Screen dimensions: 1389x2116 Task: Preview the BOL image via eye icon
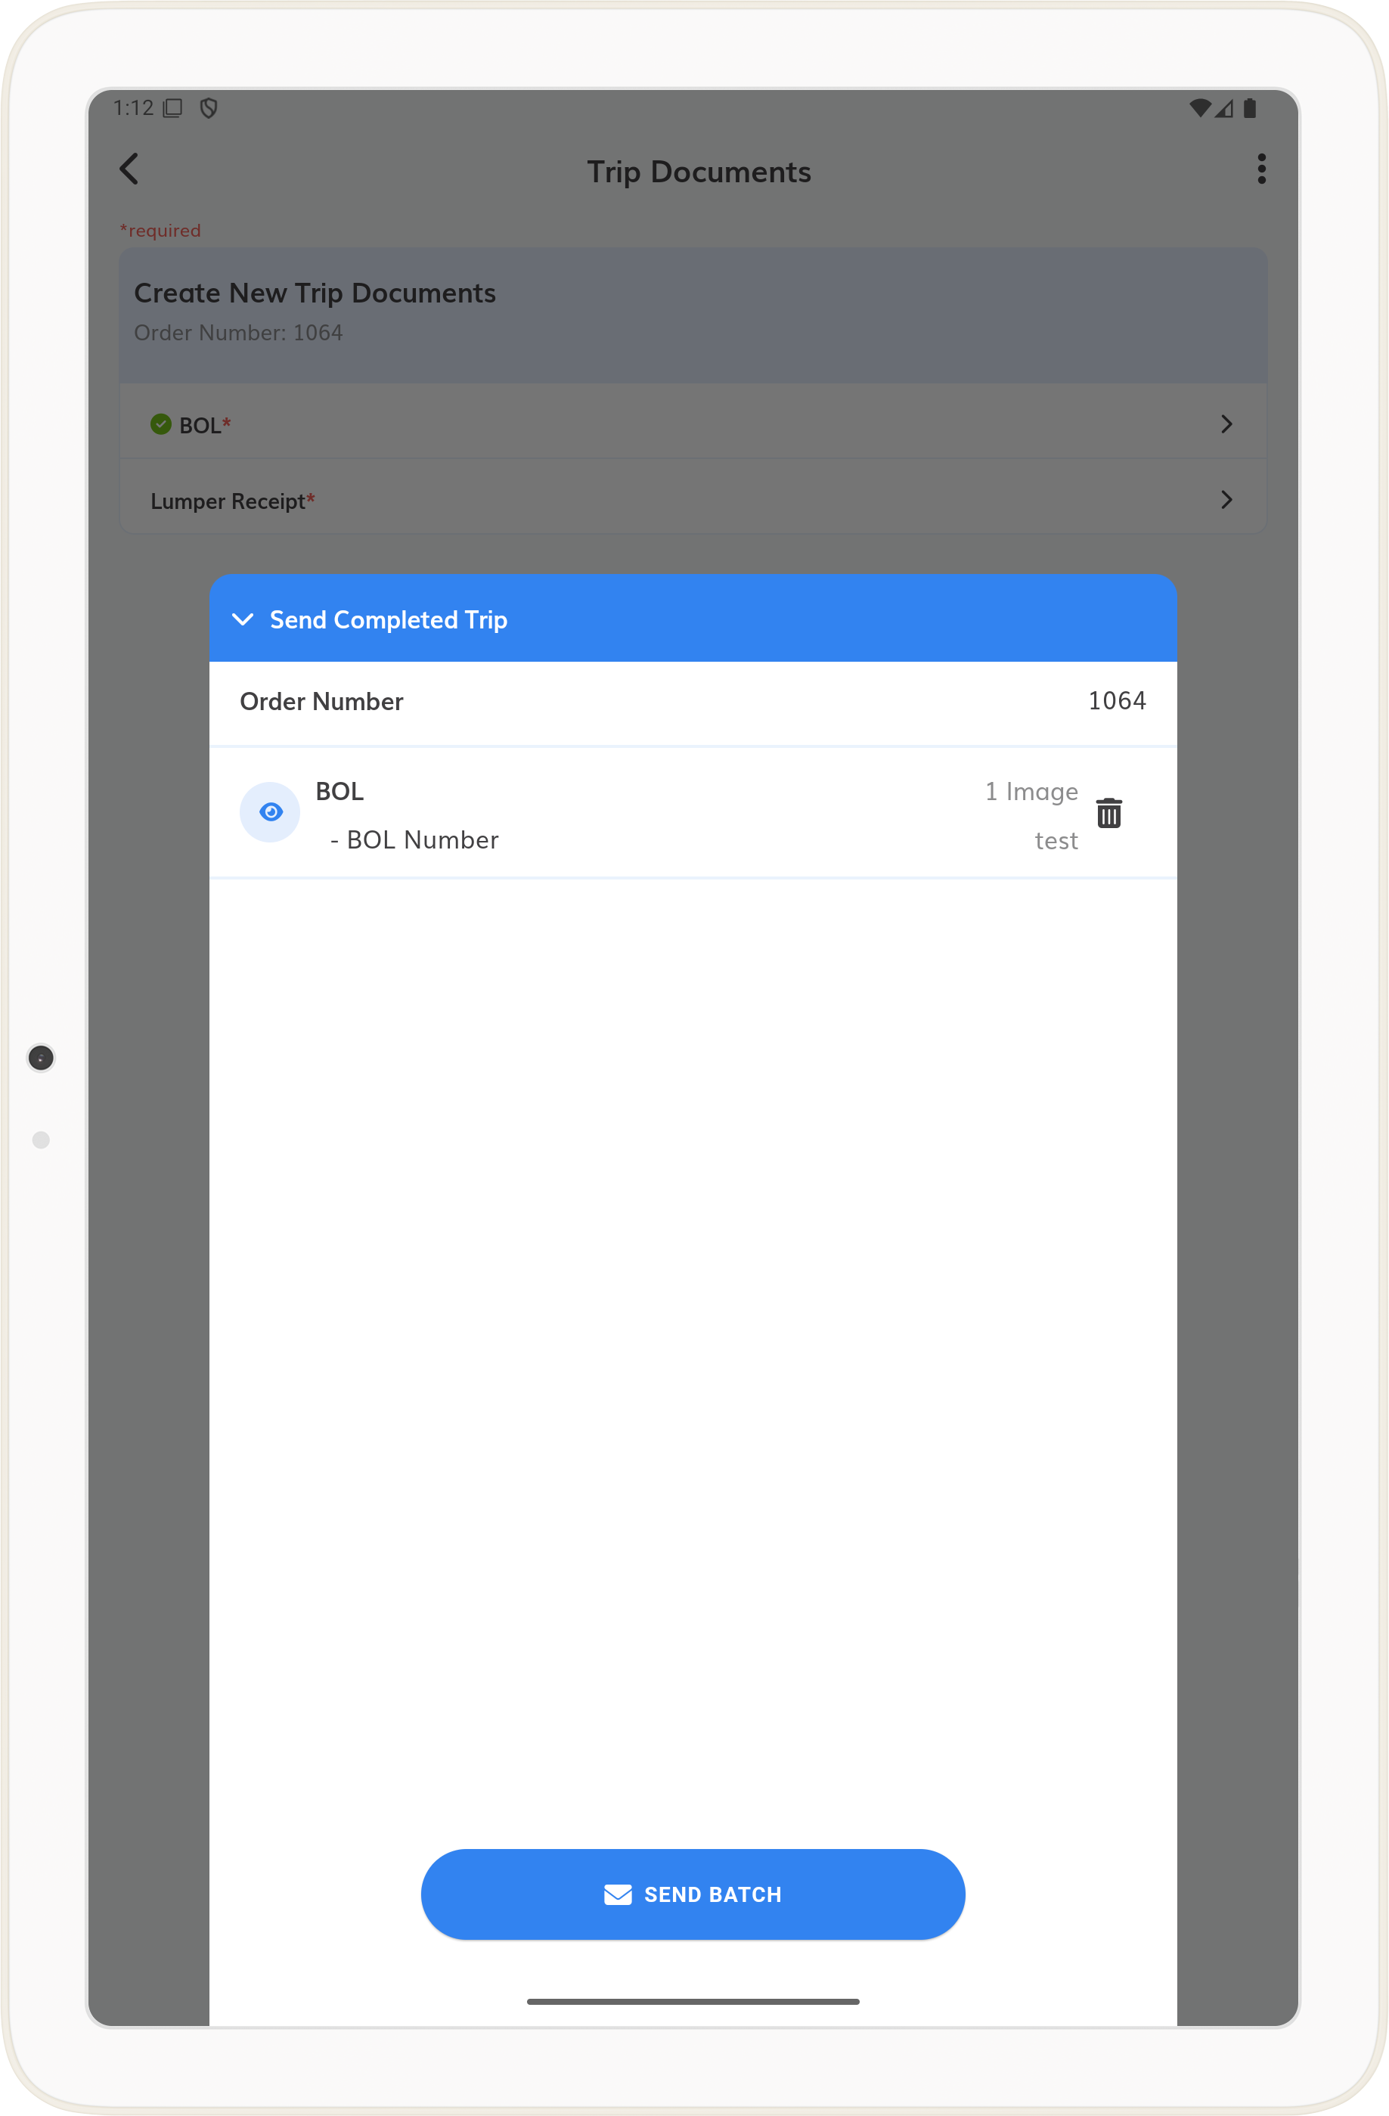click(270, 811)
